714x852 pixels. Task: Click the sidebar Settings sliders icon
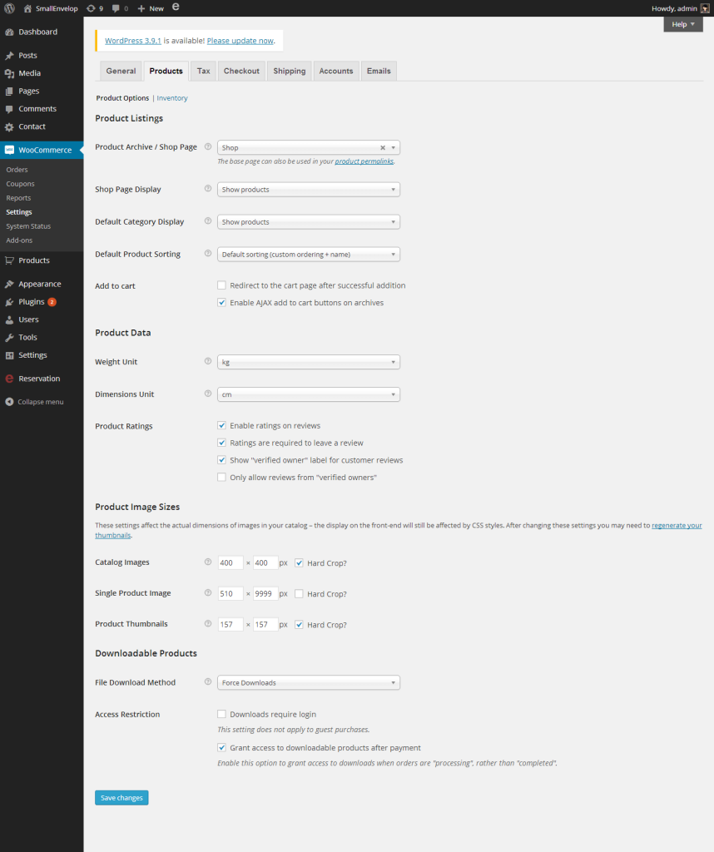(9, 355)
